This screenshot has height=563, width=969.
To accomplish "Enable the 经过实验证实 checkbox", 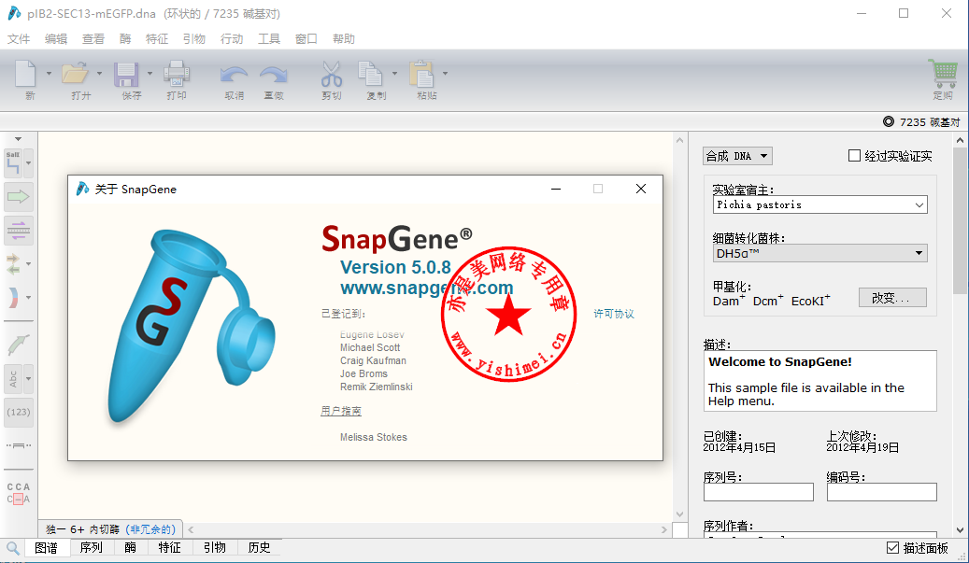I will coord(854,156).
